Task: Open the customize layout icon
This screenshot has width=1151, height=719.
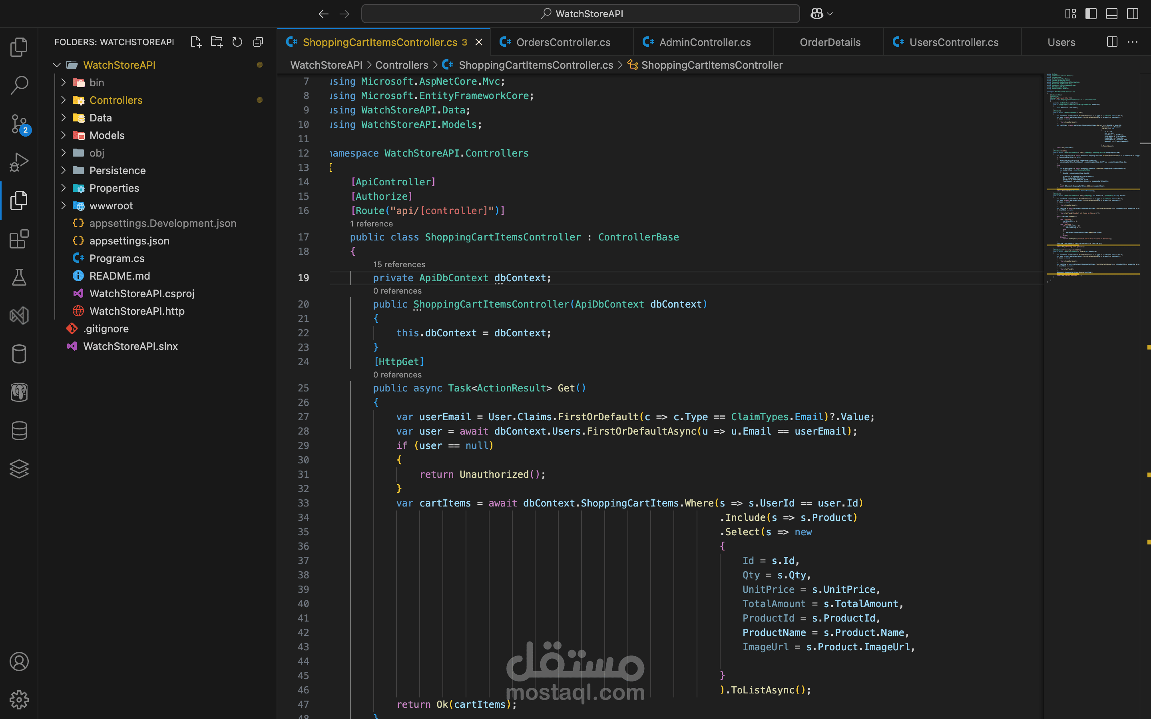Action: [x=1070, y=14]
